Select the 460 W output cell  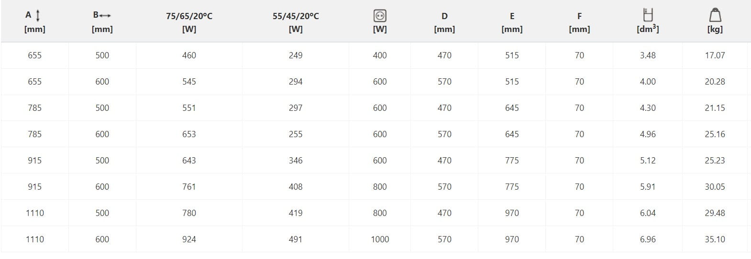tap(189, 55)
